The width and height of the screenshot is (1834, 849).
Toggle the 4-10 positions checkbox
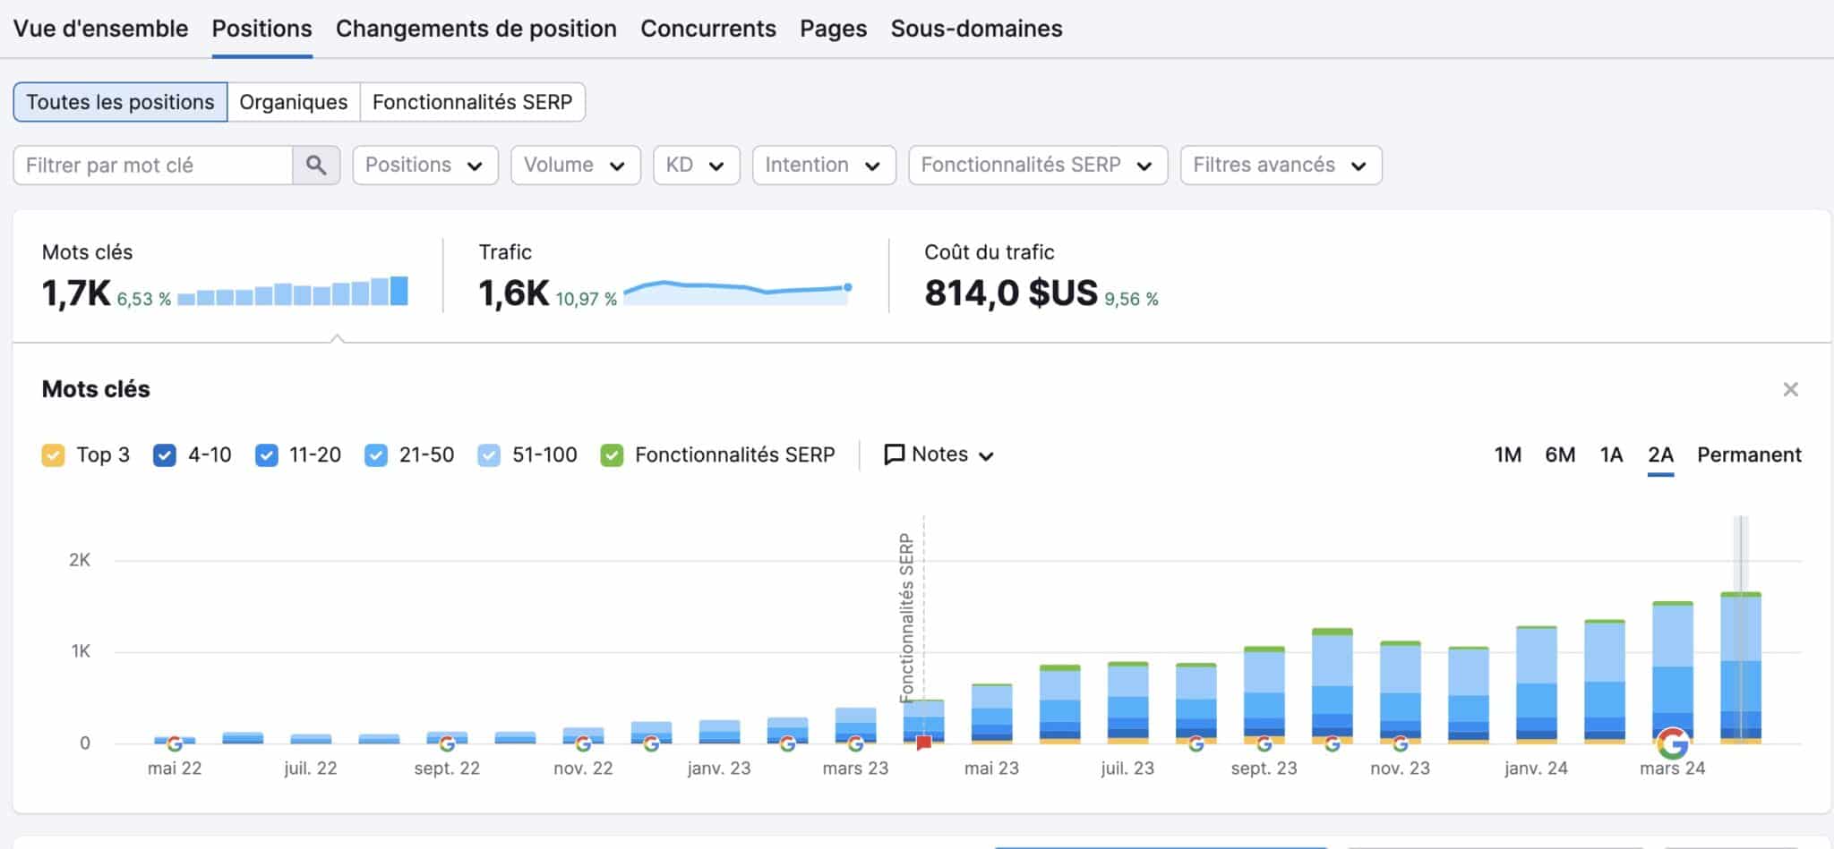pyautogui.click(x=165, y=455)
